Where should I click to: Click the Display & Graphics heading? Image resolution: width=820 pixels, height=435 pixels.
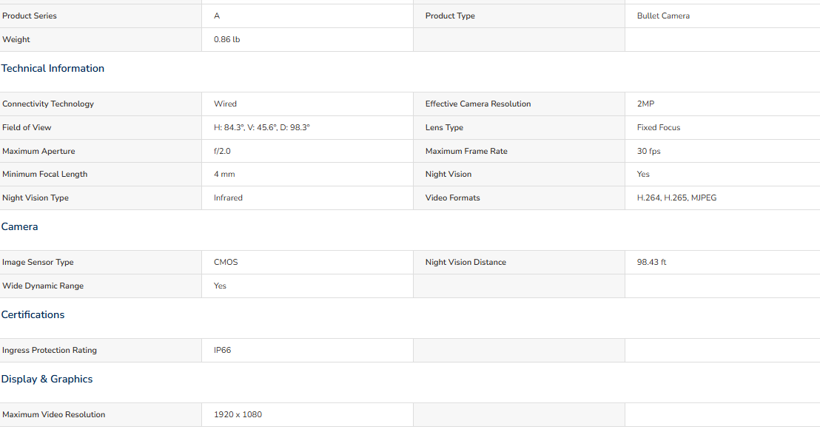[x=47, y=379]
